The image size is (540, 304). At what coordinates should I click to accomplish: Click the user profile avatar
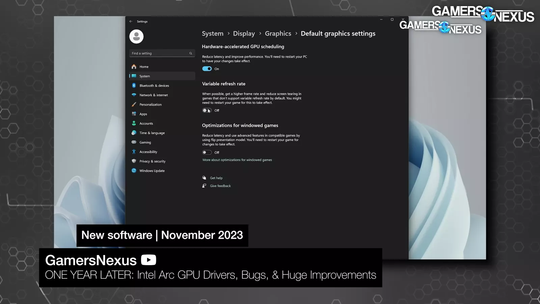tap(136, 36)
